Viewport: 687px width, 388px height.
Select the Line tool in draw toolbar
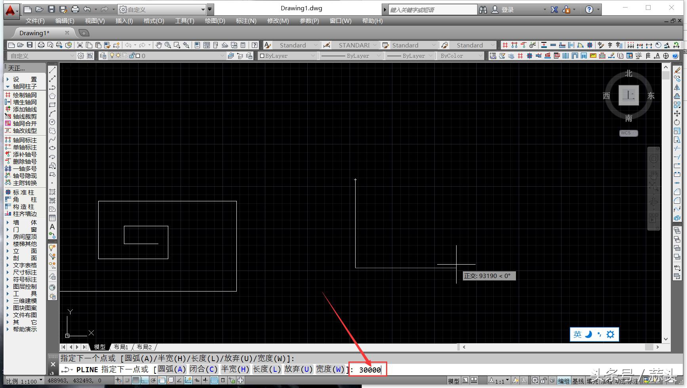52,70
